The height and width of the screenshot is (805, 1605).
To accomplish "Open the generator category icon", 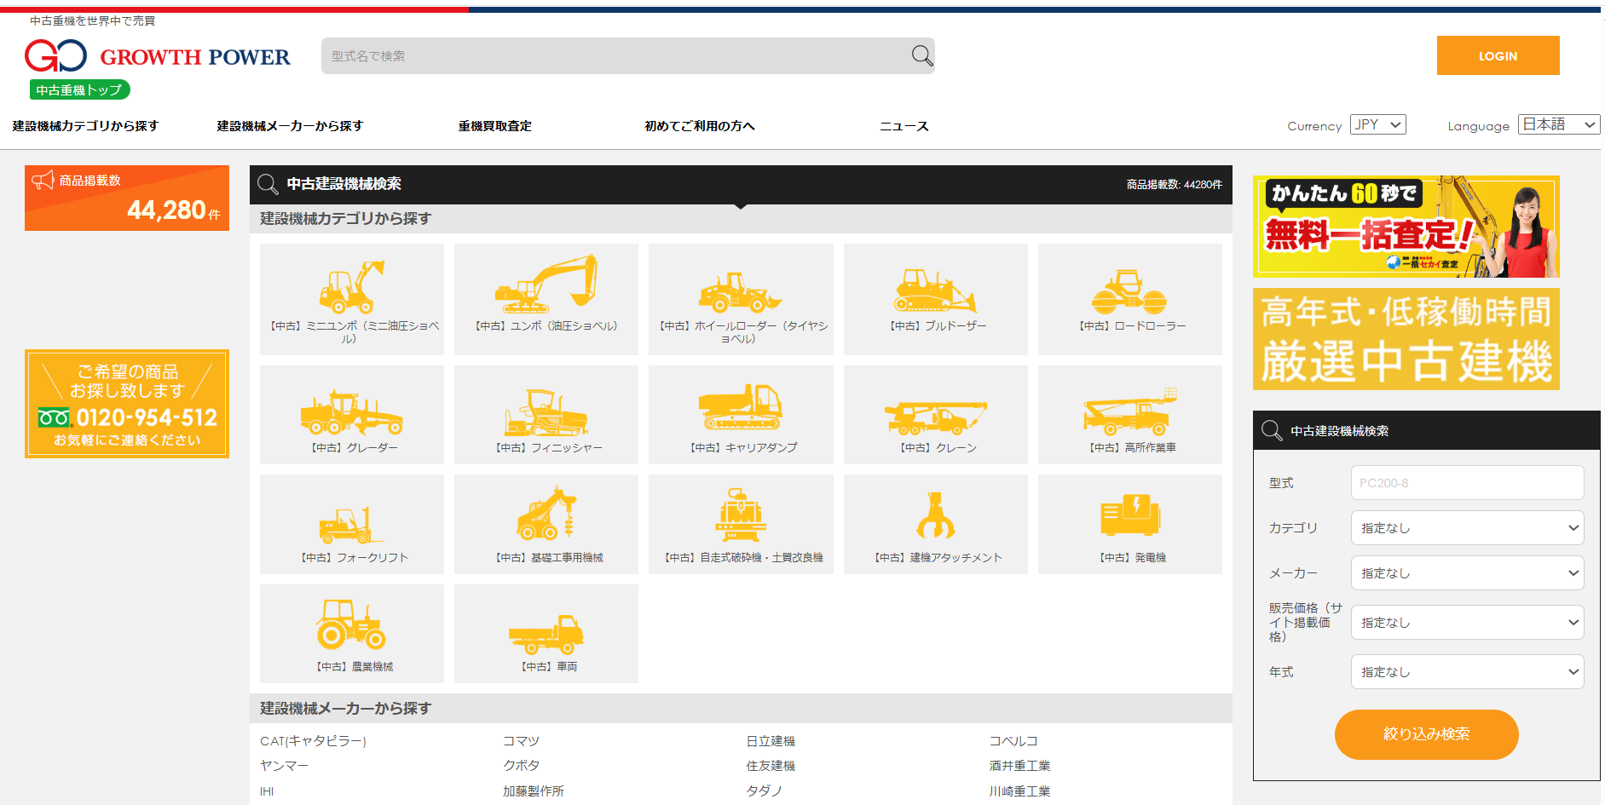I will click(1129, 516).
